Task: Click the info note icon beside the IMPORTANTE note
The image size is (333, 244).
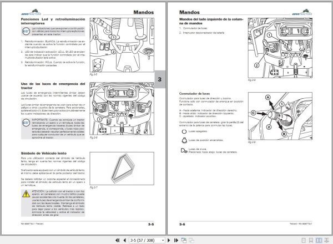Action: click(26, 123)
